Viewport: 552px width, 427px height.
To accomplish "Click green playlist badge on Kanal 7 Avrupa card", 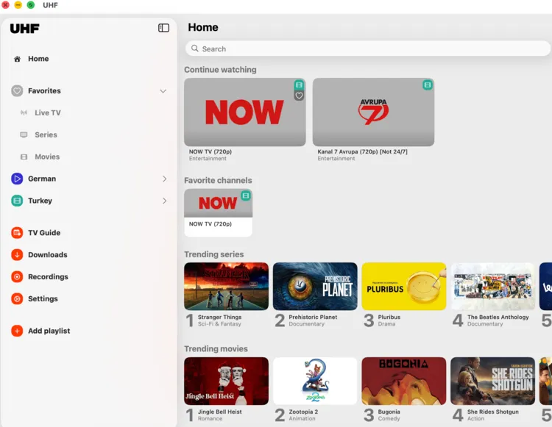I will pyautogui.click(x=428, y=85).
